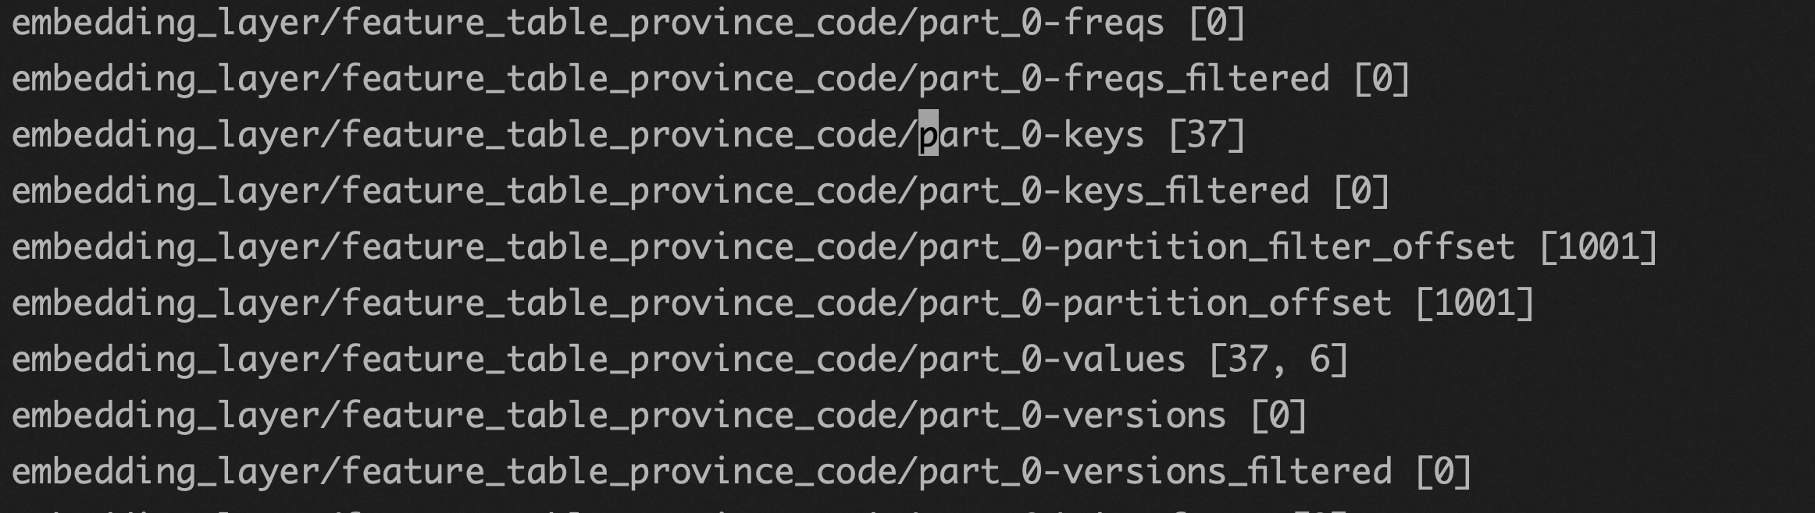This screenshot has width=1815, height=513.
Task: Click the part_0-keys_filtered text
Action: [x=1114, y=191]
